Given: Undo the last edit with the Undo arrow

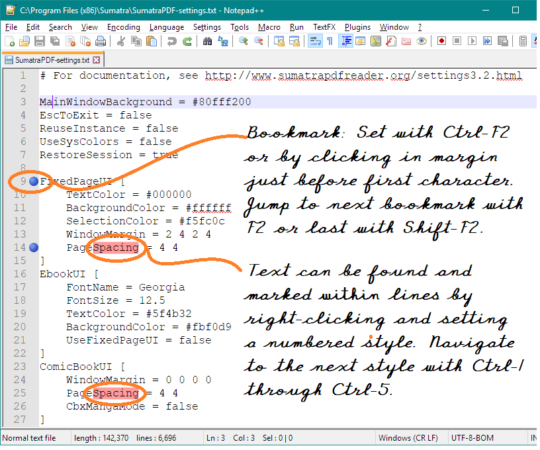Looking at the screenshot, I should [171, 41].
